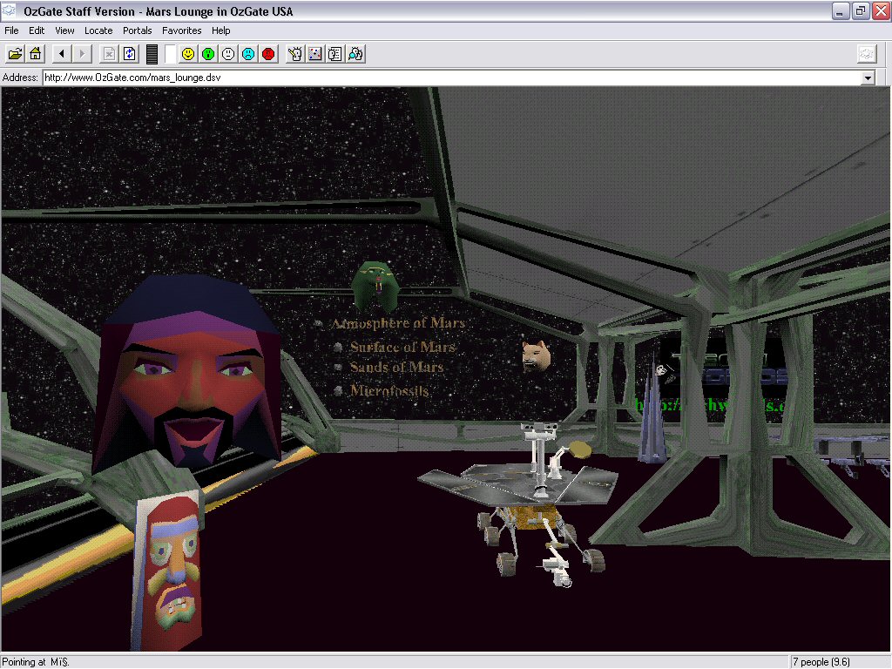Click the Atmosphere of Mars link
Viewport: 892px width, 669px height.
point(398,323)
